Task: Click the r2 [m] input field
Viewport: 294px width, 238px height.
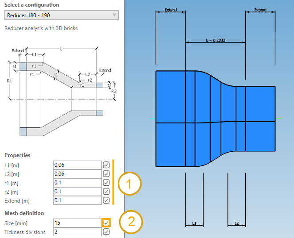Action: [x=77, y=192]
